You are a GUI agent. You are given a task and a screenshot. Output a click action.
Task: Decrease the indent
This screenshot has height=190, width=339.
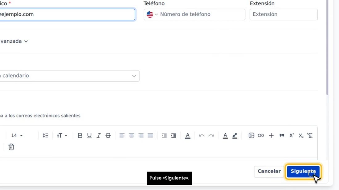[x=164, y=136]
